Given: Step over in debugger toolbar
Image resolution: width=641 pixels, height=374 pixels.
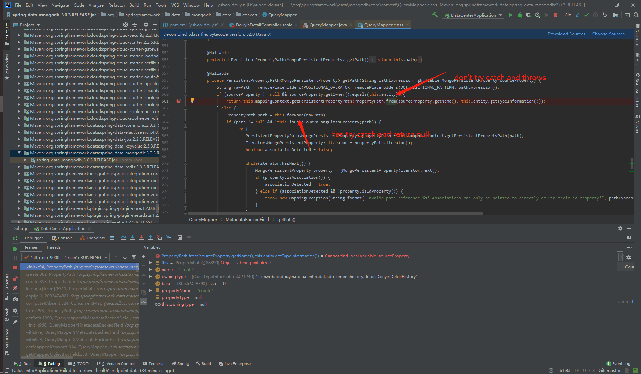Looking at the screenshot, I should coord(123,238).
